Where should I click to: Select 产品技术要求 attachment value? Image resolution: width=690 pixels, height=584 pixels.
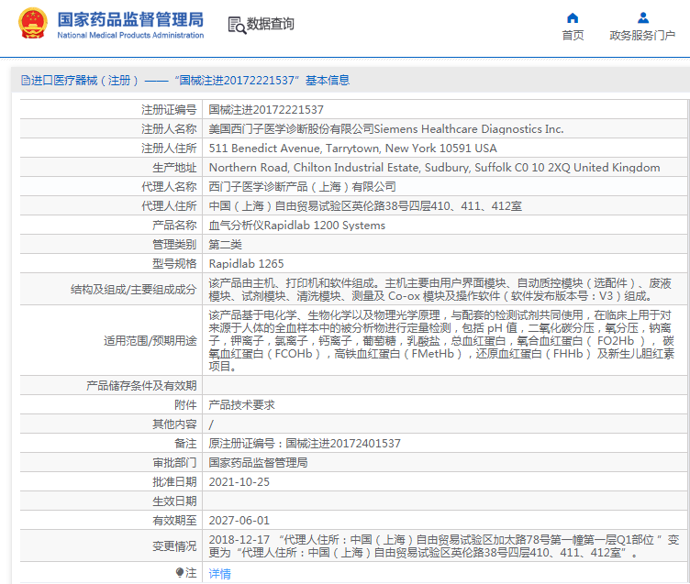point(241,405)
